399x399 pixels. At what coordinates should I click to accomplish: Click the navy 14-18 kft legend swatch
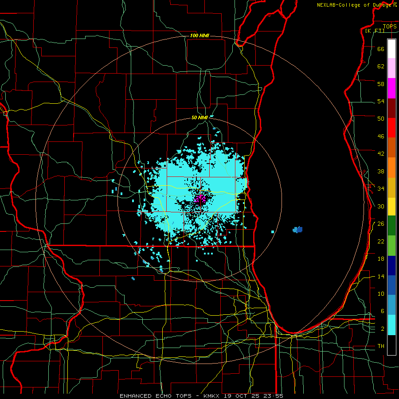[x=391, y=266]
